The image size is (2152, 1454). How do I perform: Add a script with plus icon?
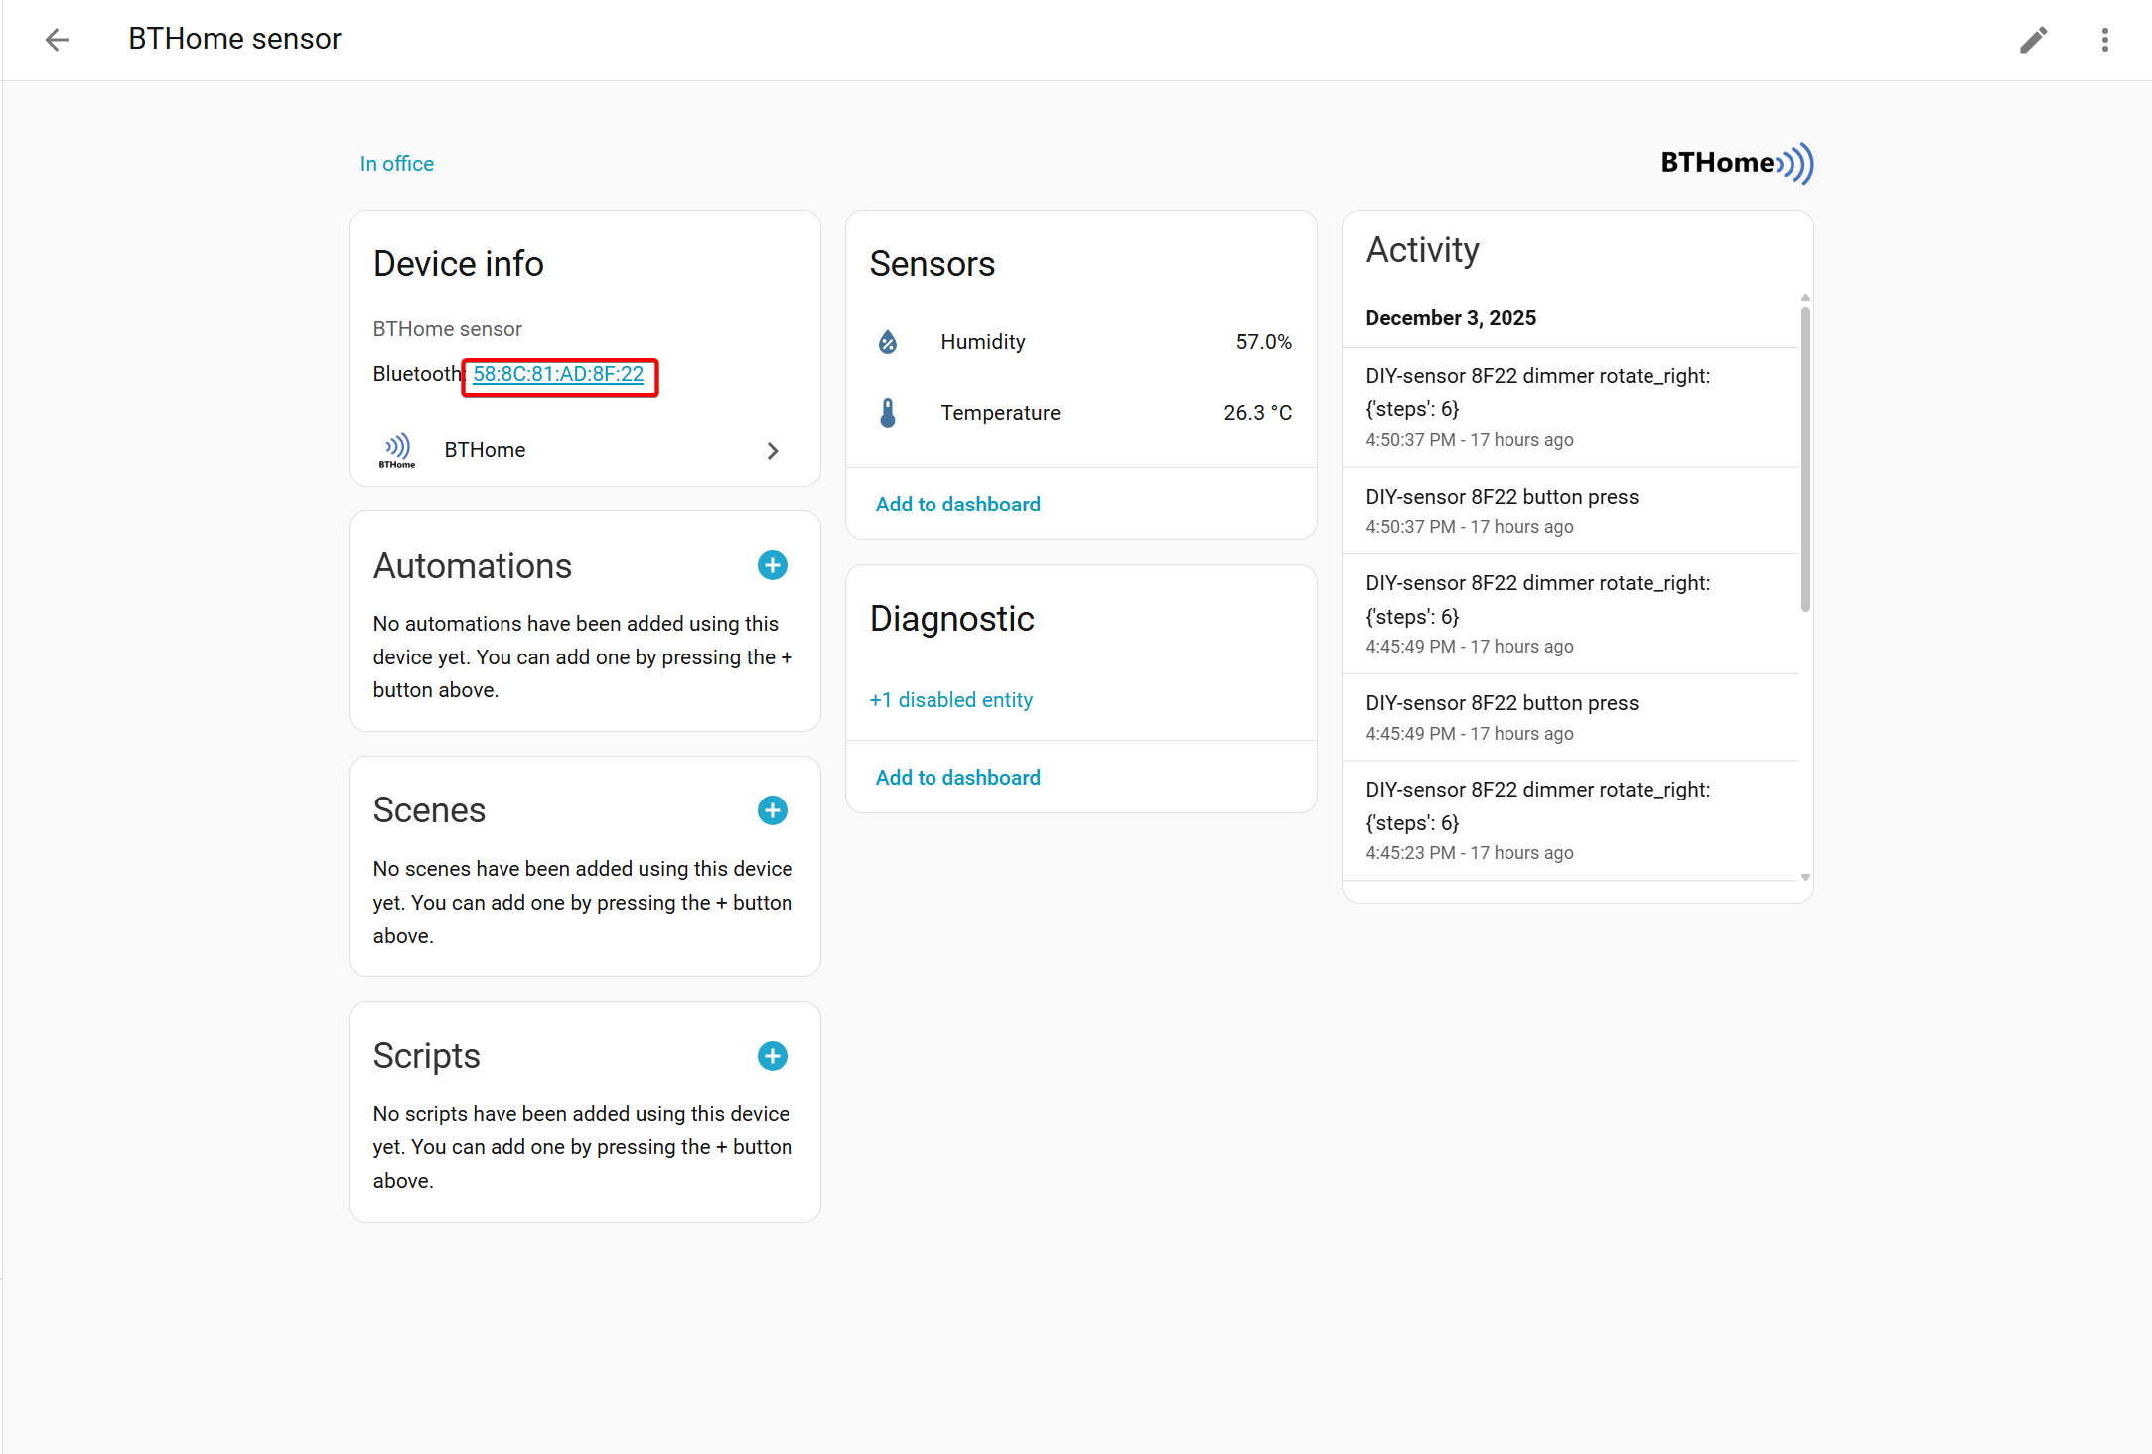[x=772, y=1056]
